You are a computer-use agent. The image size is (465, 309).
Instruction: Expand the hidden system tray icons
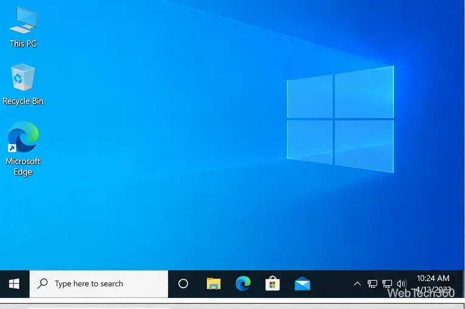pyautogui.click(x=357, y=284)
